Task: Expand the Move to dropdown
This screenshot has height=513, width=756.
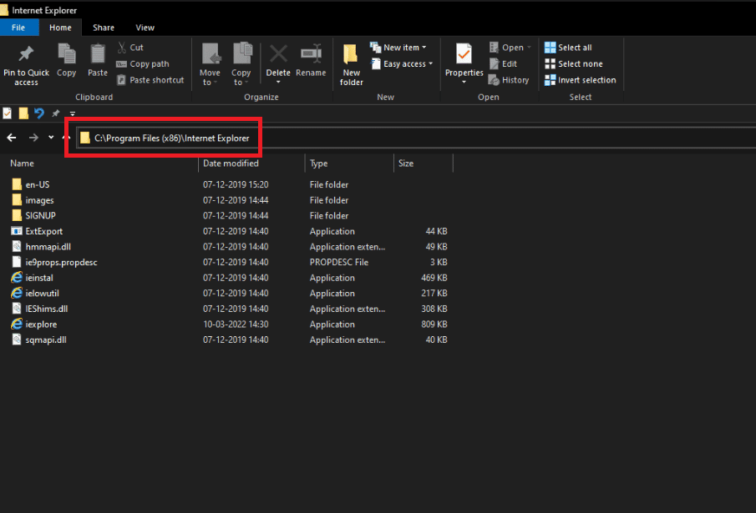Action: (x=210, y=82)
